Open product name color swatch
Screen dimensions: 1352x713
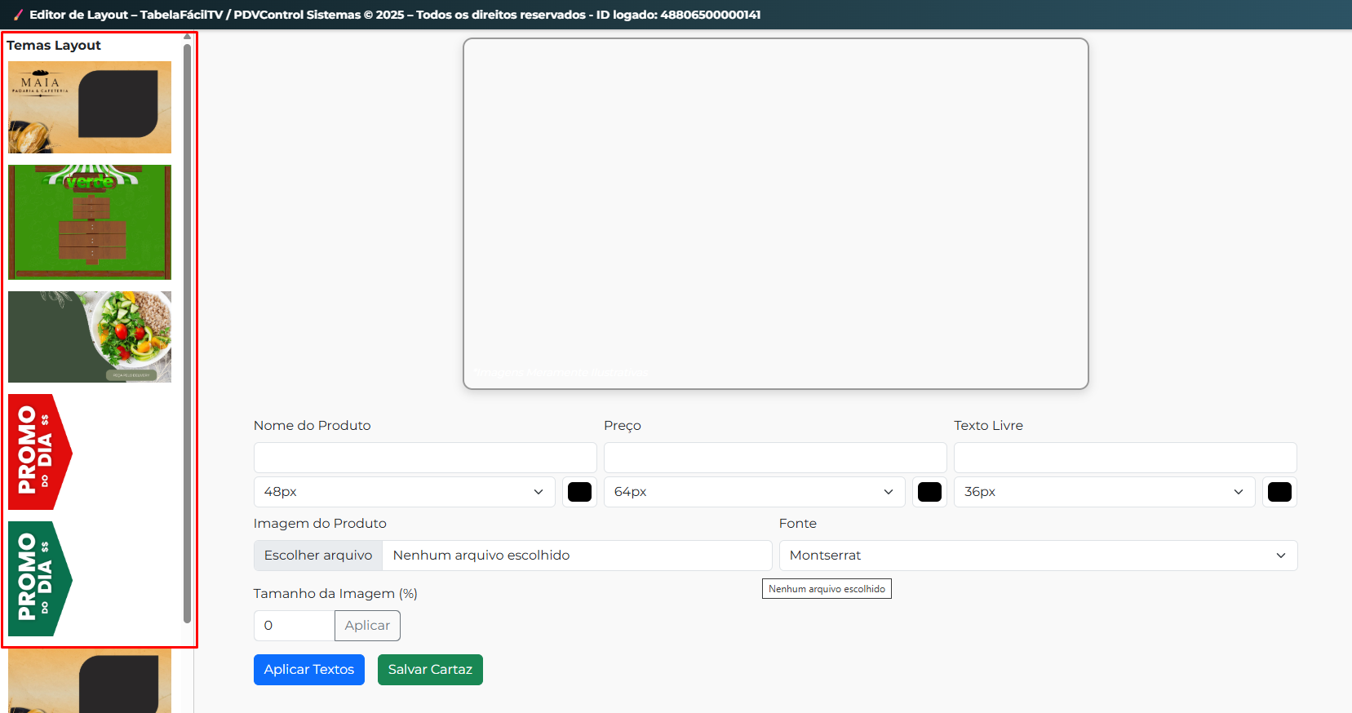coord(579,492)
